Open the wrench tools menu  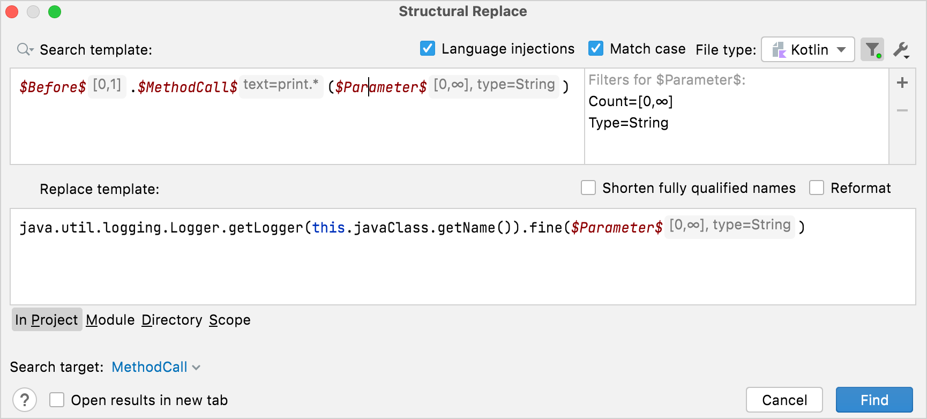[x=901, y=50]
